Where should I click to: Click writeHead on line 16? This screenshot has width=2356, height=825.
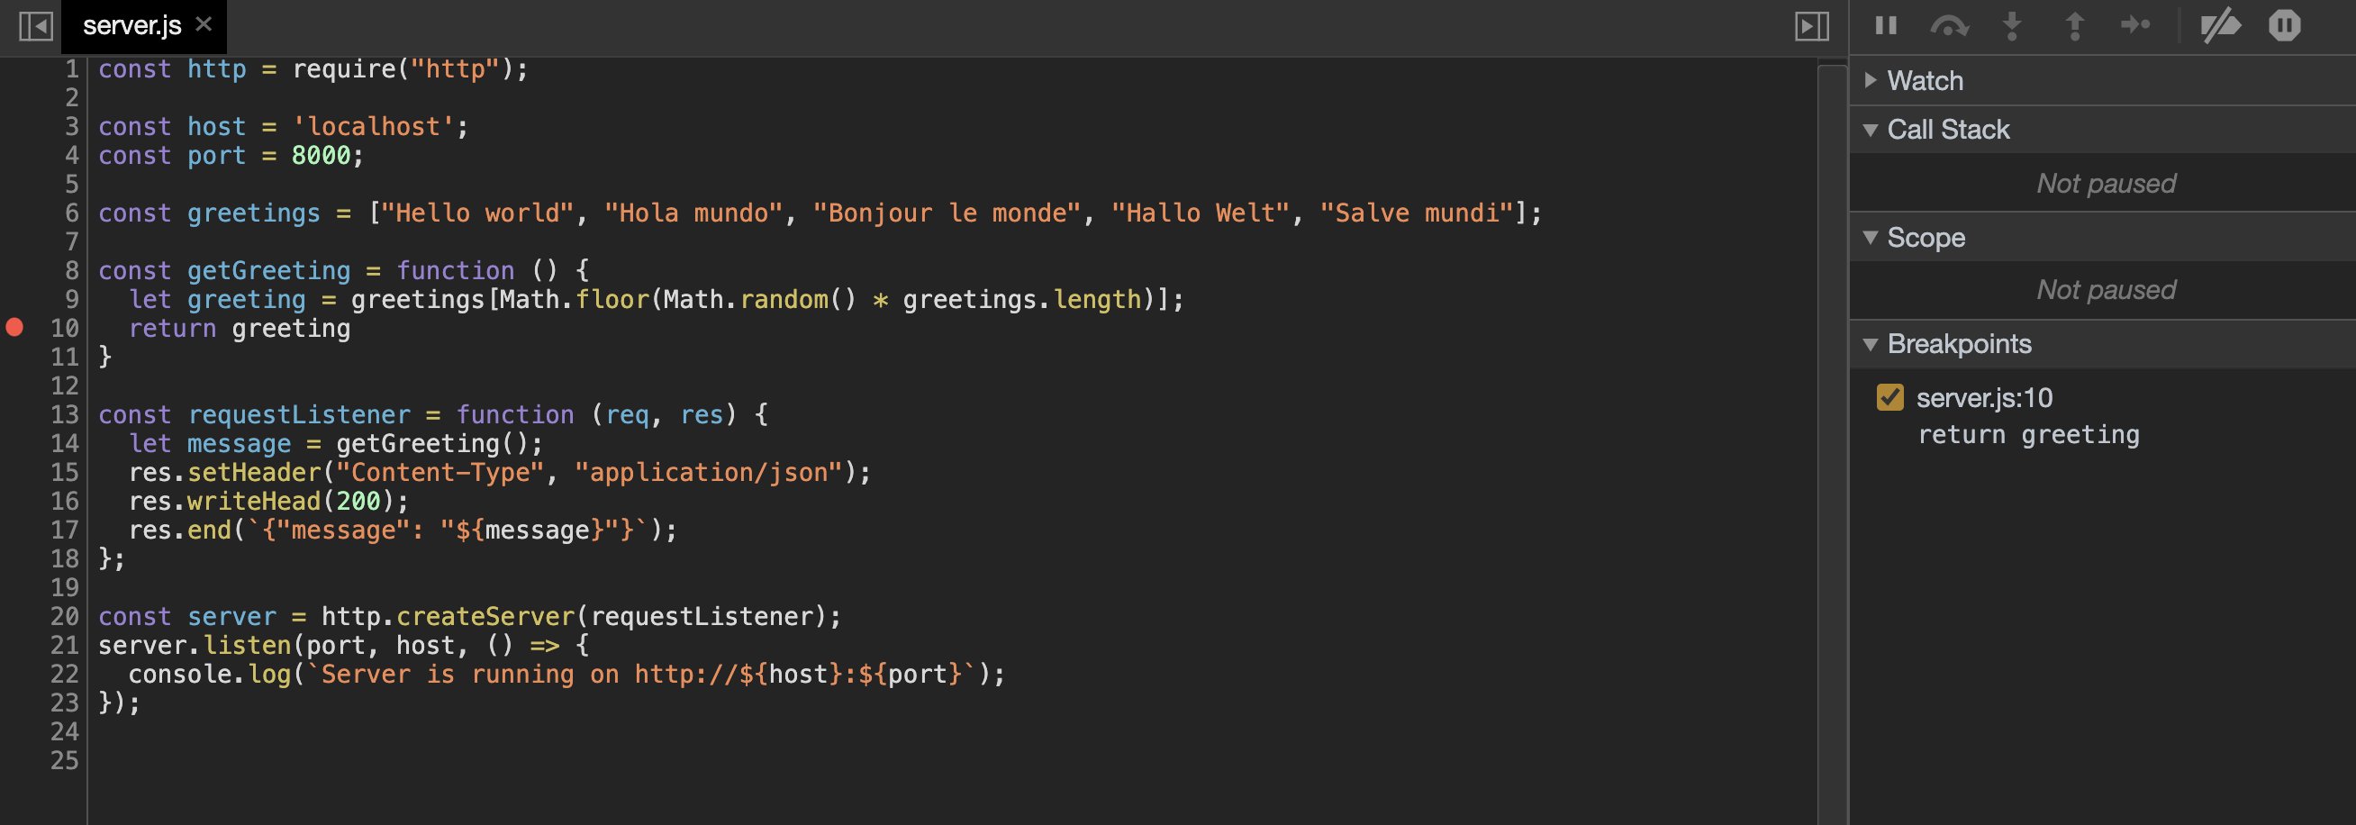tap(254, 502)
